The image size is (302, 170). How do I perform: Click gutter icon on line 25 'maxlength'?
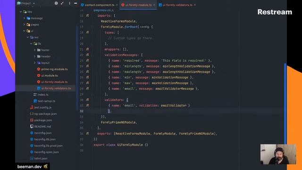(x=87, y=71)
